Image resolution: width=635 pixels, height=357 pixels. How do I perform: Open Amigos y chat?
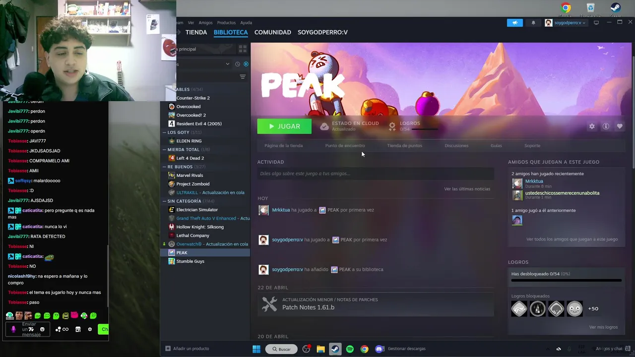[609, 349]
